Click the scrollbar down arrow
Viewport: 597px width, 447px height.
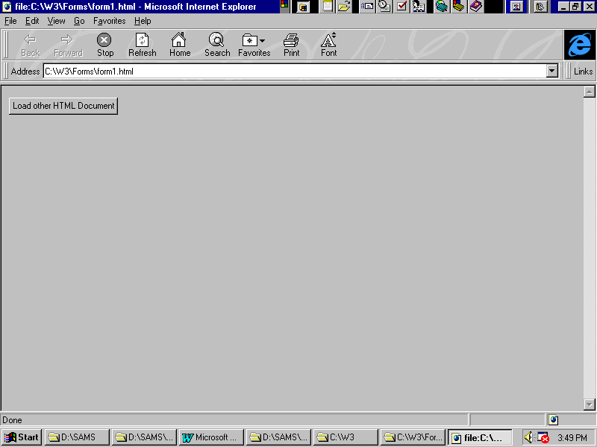tap(589, 405)
